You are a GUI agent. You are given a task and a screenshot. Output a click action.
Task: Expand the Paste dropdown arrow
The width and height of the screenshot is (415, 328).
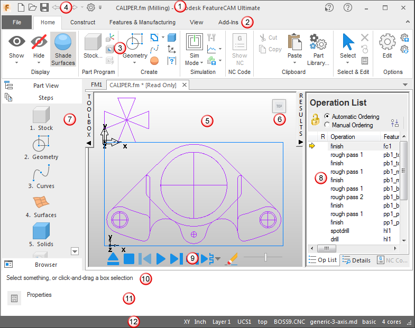pyautogui.click(x=294, y=63)
